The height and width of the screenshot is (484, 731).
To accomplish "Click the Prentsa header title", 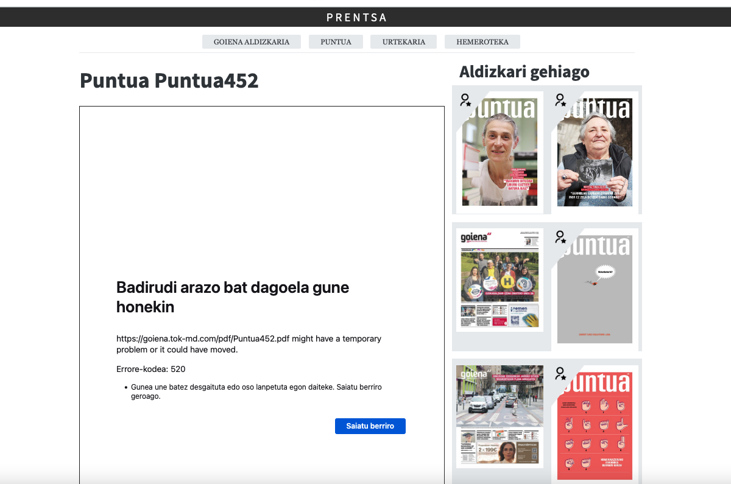I will tap(357, 17).
